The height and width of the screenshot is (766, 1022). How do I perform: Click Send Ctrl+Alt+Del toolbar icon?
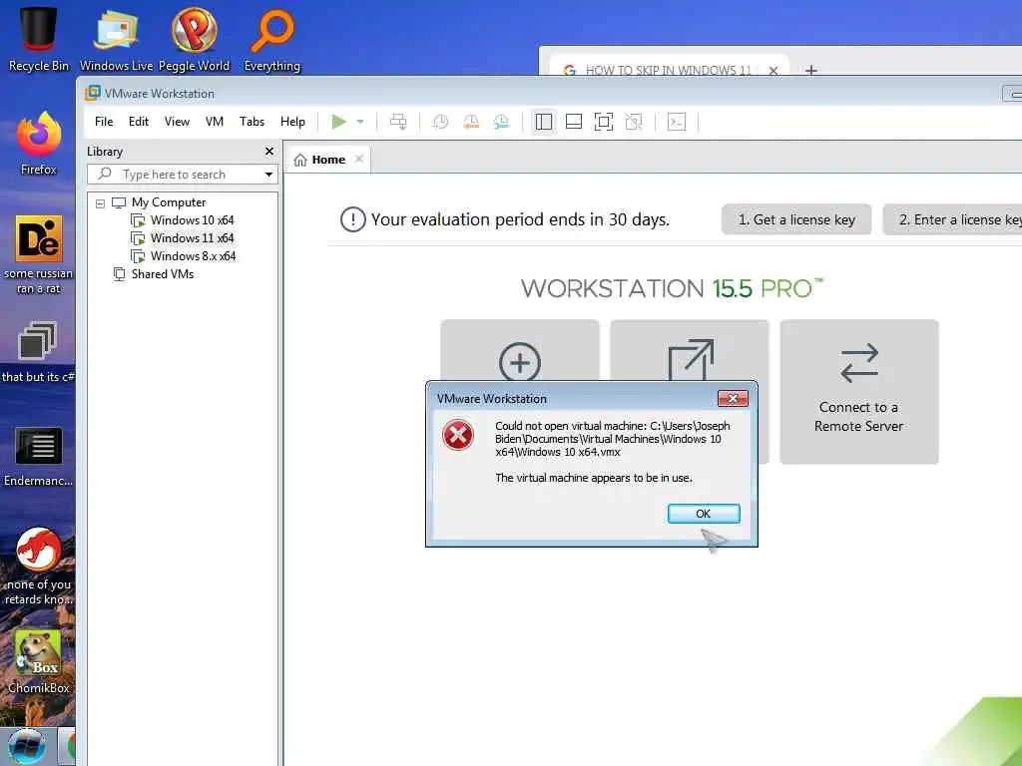click(x=398, y=122)
